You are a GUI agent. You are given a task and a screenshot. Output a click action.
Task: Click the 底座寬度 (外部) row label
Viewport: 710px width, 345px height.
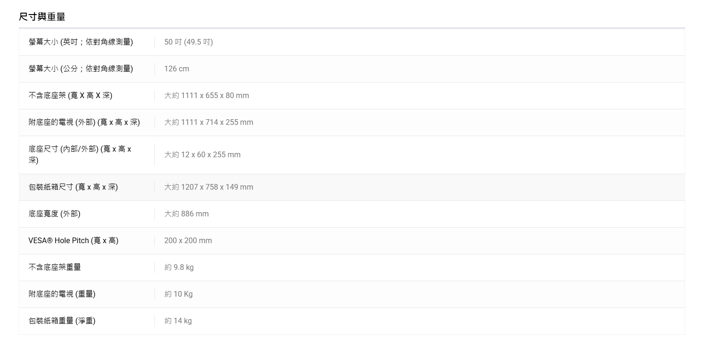(54, 214)
